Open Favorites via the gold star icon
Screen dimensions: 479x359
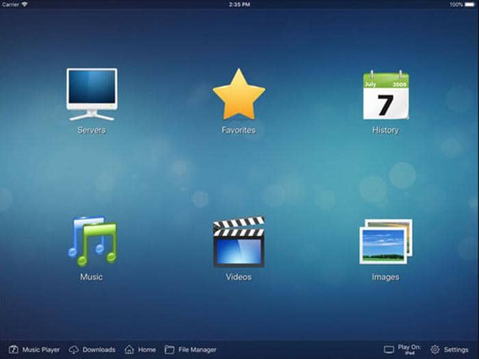[x=238, y=94]
